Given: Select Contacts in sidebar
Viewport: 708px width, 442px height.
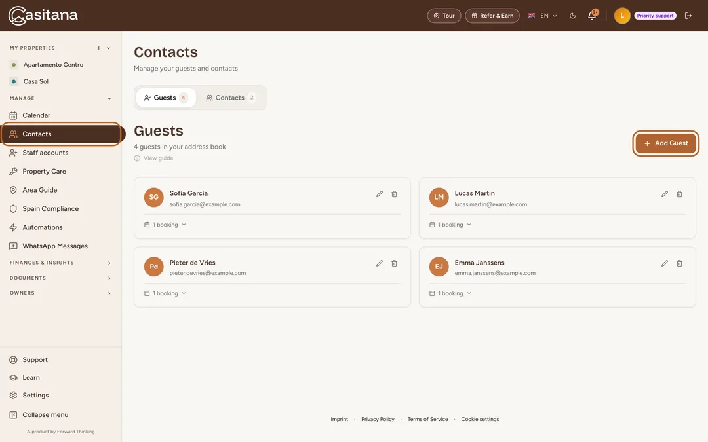Looking at the screenshot, I should 60,134.
